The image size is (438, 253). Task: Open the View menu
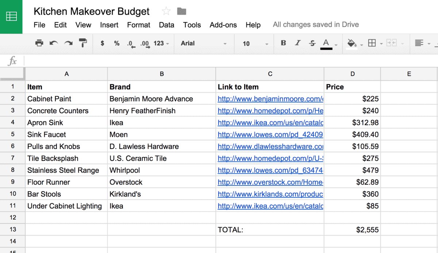point(83,25)
